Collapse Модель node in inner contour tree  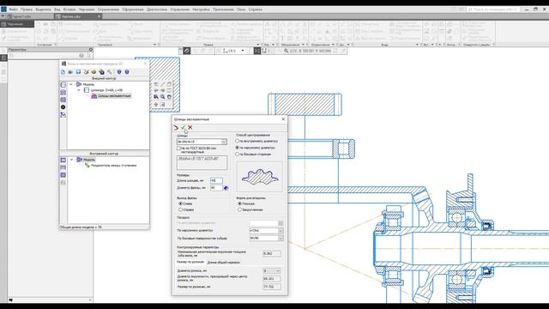tap(71, 160)
